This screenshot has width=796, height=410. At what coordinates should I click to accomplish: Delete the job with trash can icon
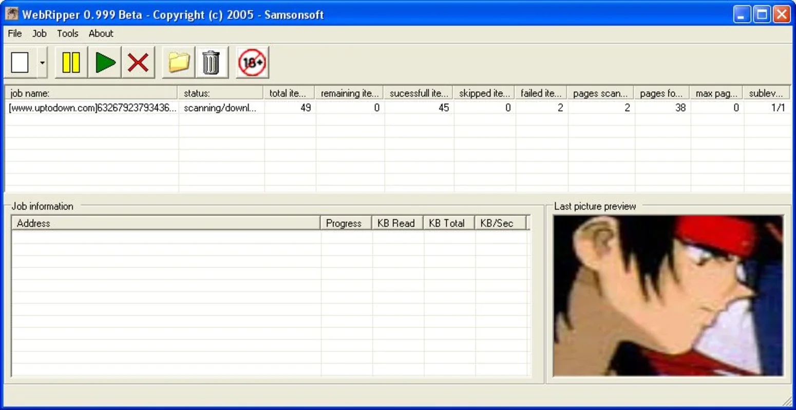(211, 63)
